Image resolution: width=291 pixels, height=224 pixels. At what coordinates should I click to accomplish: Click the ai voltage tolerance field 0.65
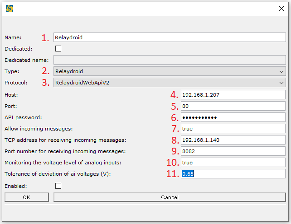pyautogui.click(x=233, y=174)
